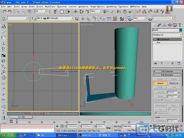
Task: Open the named selection sets dropdown
Action: pos(18,18)
